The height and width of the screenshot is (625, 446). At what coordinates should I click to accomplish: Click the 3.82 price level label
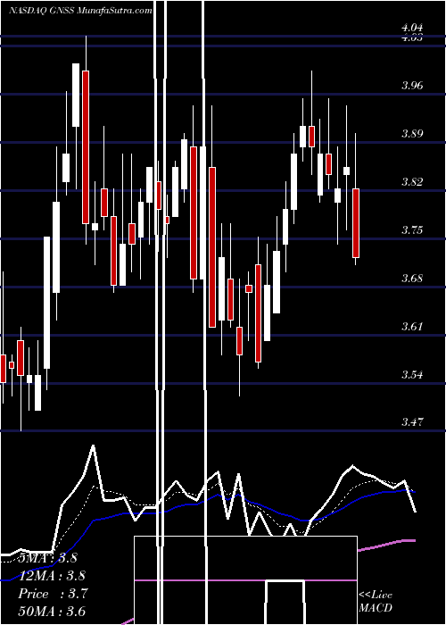[412, 182]
